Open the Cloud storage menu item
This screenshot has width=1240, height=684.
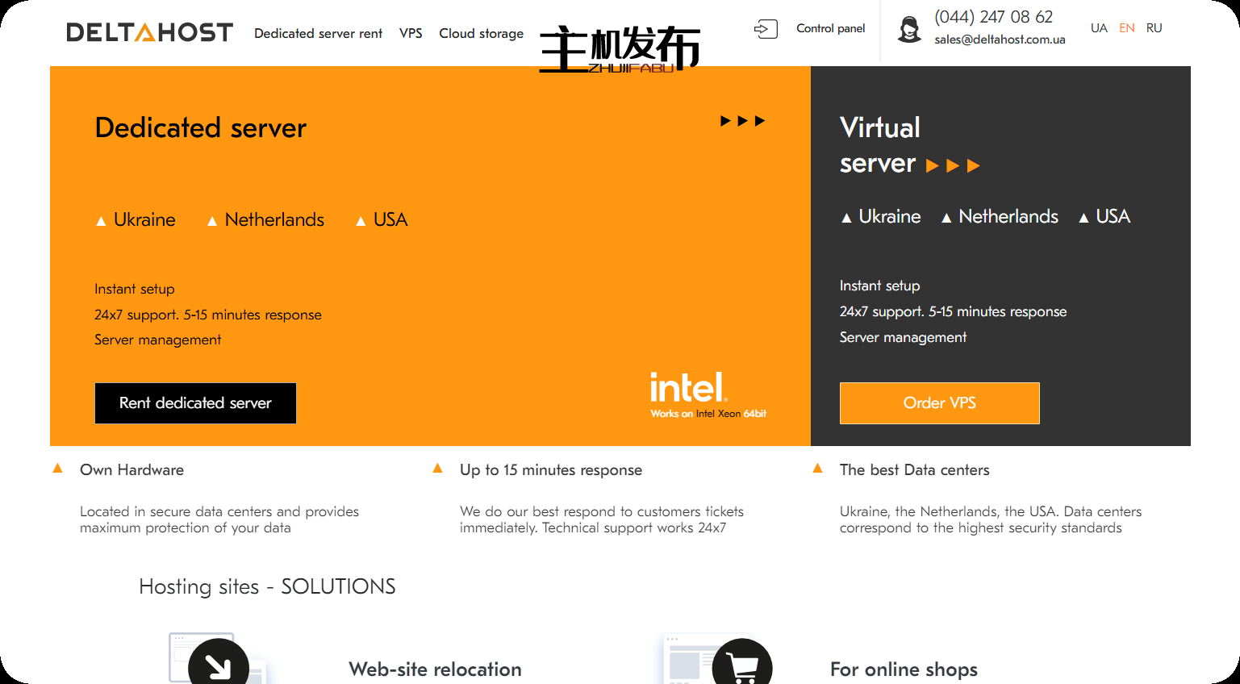pyautogui.click(x=481, y=33)
